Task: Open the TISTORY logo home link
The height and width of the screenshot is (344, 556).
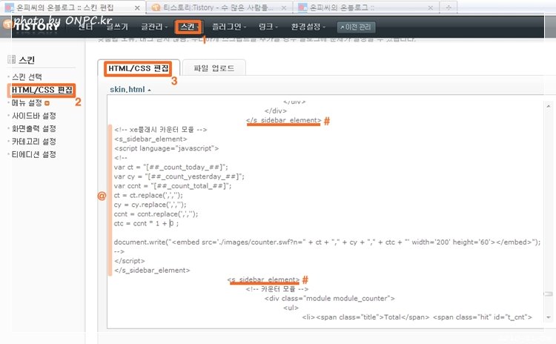Action: pyautogui.click(x=36, y=27)
